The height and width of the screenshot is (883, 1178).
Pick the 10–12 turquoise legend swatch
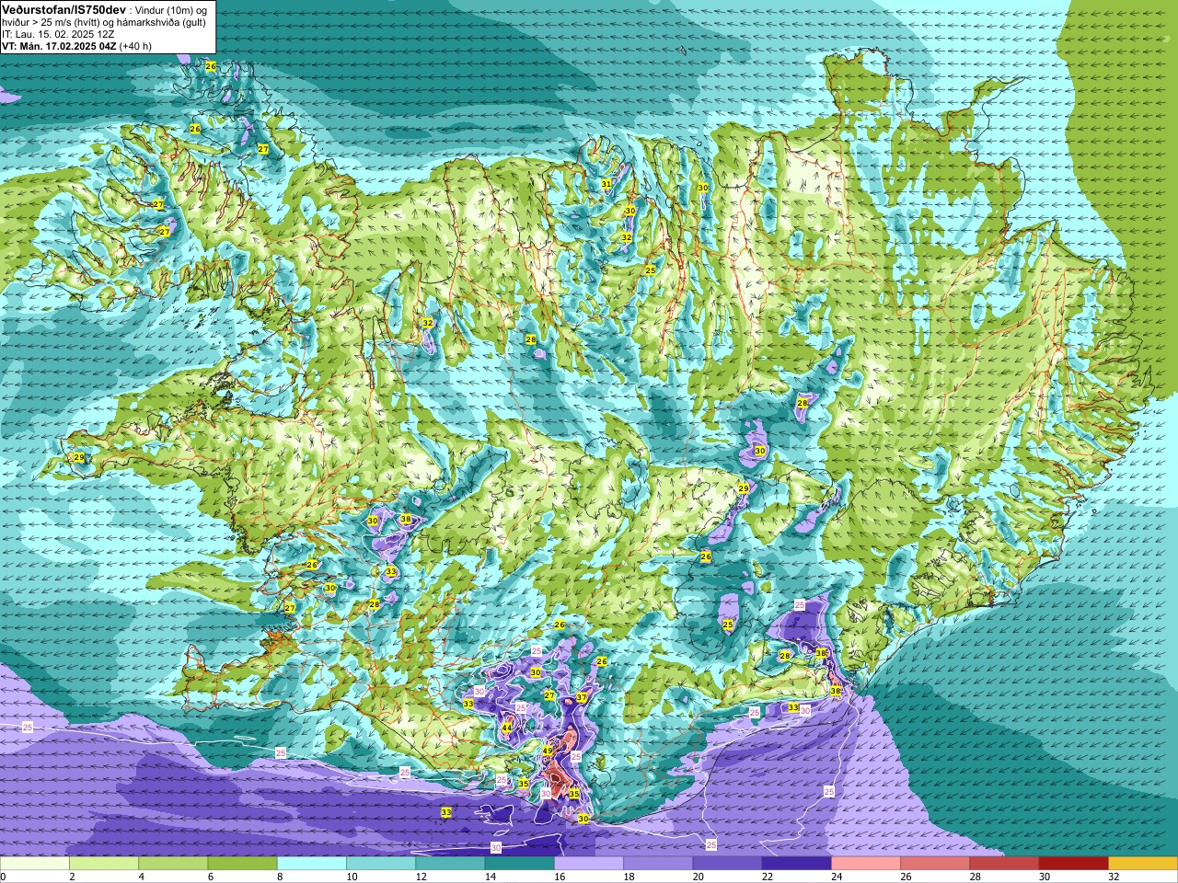[x=381, y=864]
